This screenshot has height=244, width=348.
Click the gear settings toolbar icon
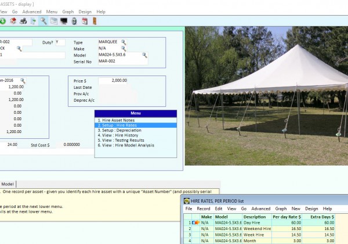click(x=74, y=21)
